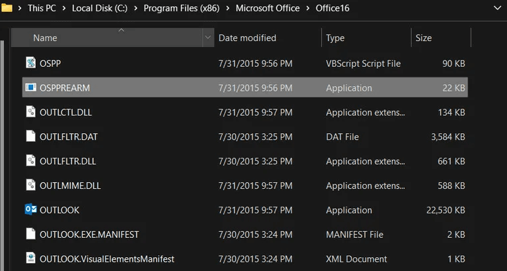Screen dimensions: 507x271
Task: Click the OUTLMIME.DLL file icon
Action: pyautogui.click(x=30, y=186)
